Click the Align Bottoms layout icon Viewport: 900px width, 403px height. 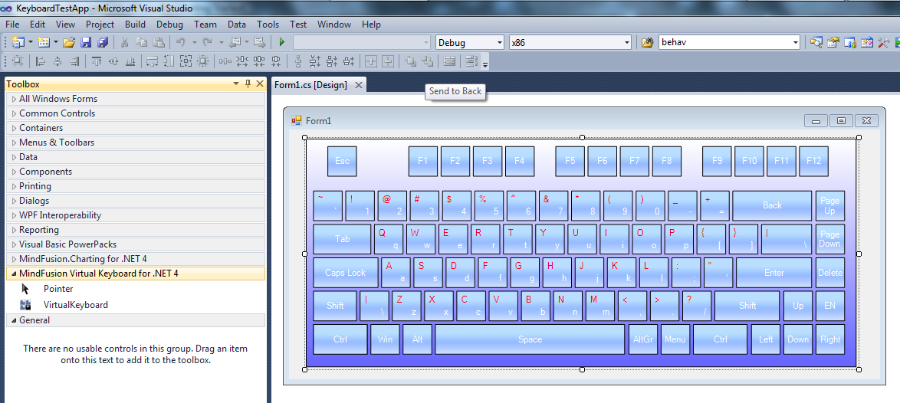tap(130, 61)
